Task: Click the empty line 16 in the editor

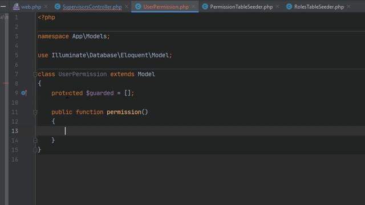Action: (200, 159)
